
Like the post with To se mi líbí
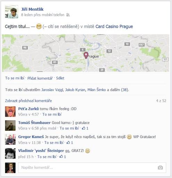[15, 78]
